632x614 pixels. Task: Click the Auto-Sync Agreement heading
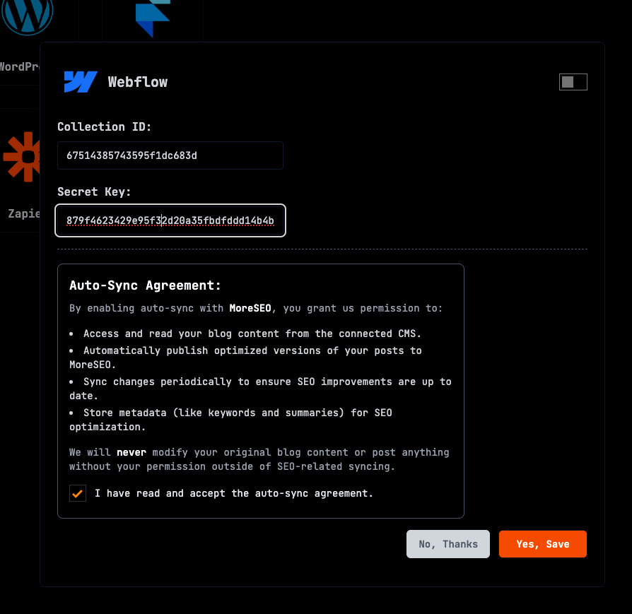[145, 285]
